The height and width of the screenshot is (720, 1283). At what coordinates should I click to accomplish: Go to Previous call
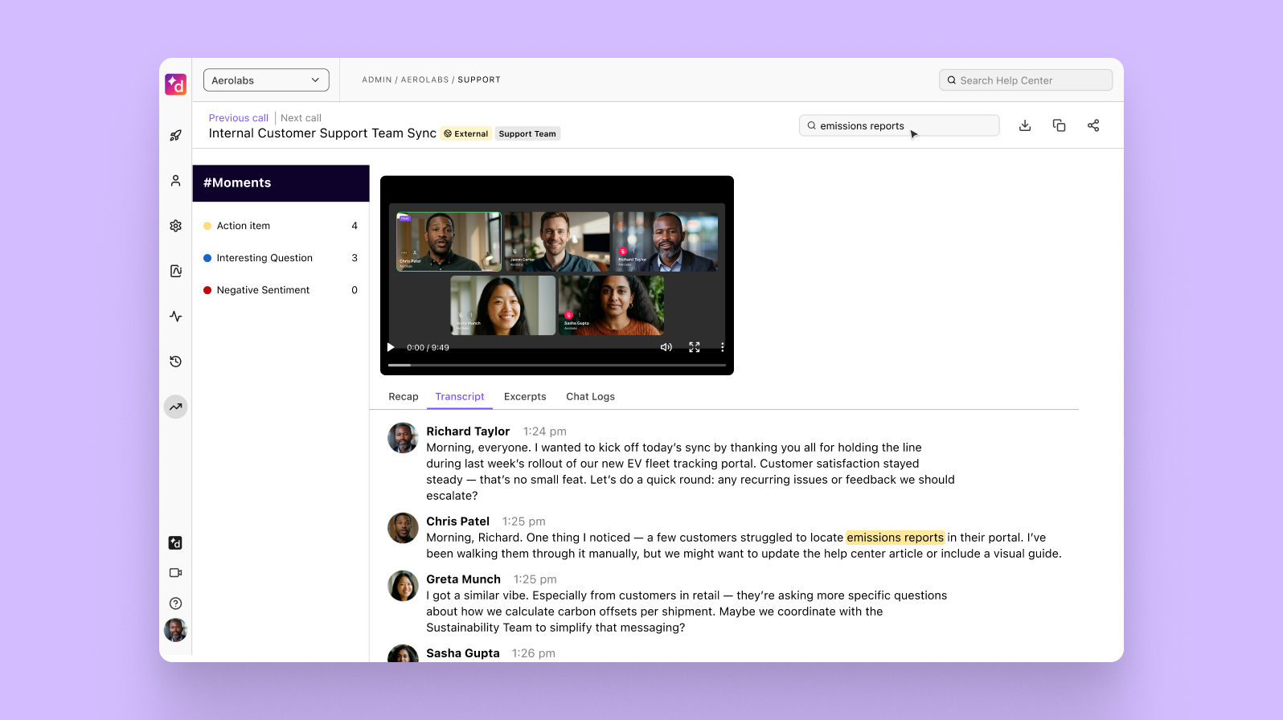[239, 118]
